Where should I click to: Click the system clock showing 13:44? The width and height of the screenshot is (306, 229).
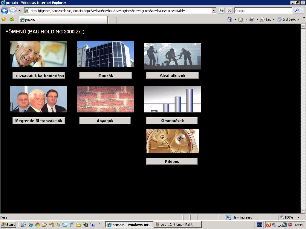tap(299, 225)
